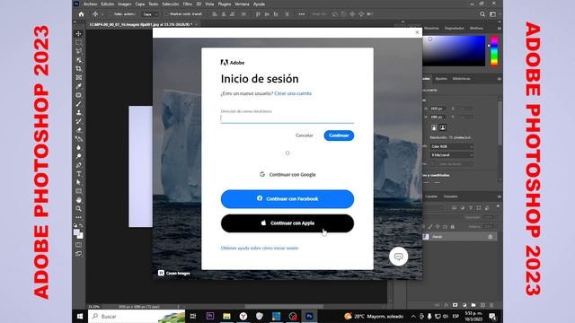Select the Frame tool
Viewport: 575px width, 323px height.
[78, 78]
